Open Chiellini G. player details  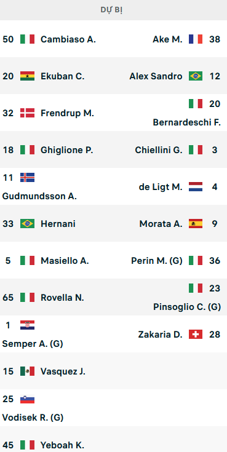pos(159,150)
